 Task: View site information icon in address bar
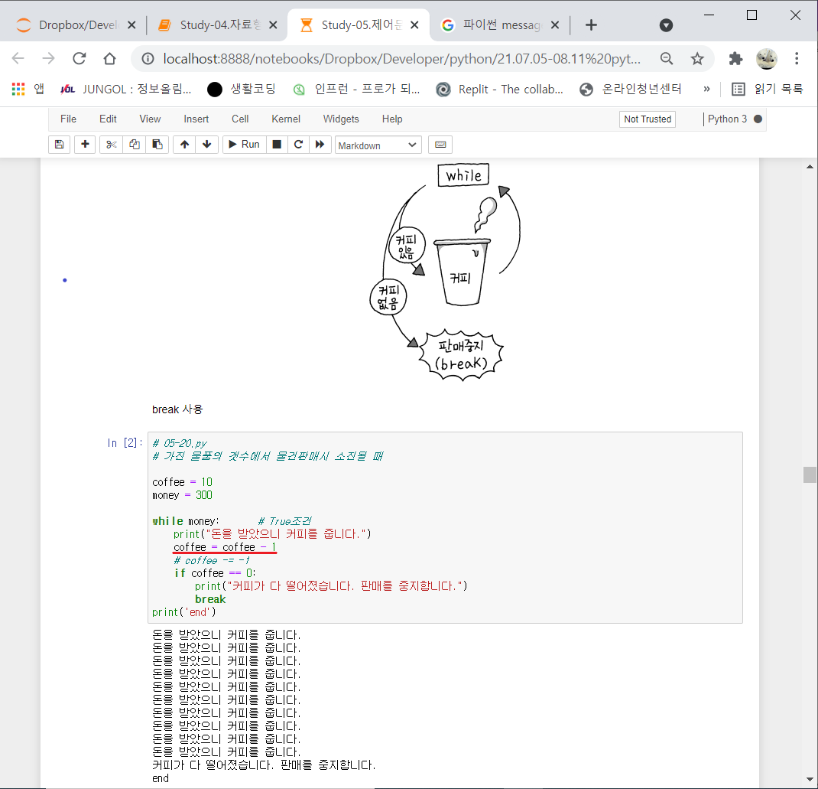(x=148, y=58)
